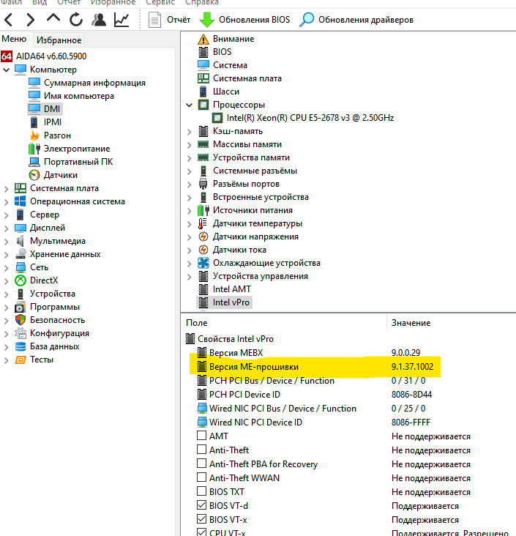Click the Поле column header

tap(284, 323)
